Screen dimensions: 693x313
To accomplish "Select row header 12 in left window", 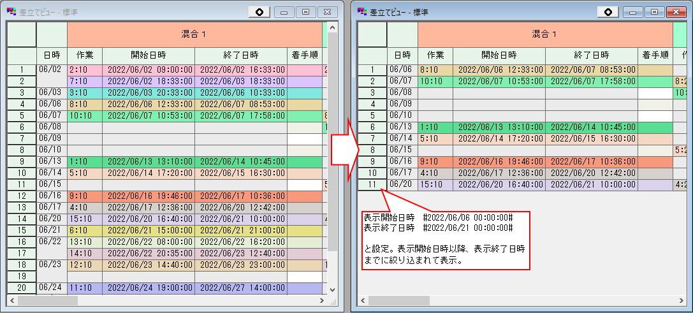I will [22, 197].
